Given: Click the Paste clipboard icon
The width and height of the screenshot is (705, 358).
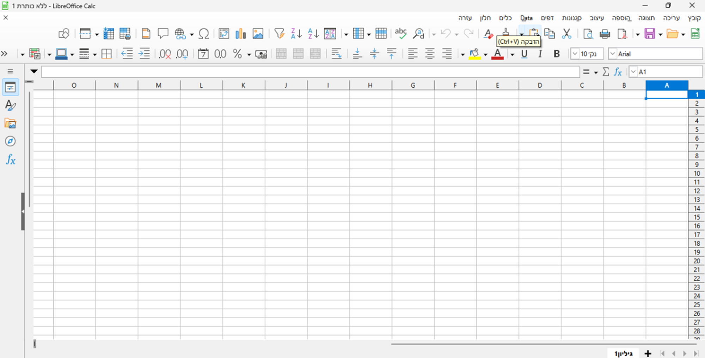Looking at the screenshot, I should point(534,32).
